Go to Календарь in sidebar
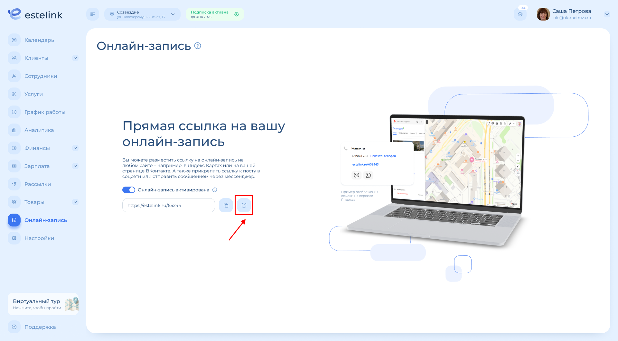This screenshot has height=341, width=618. (39, 40)
